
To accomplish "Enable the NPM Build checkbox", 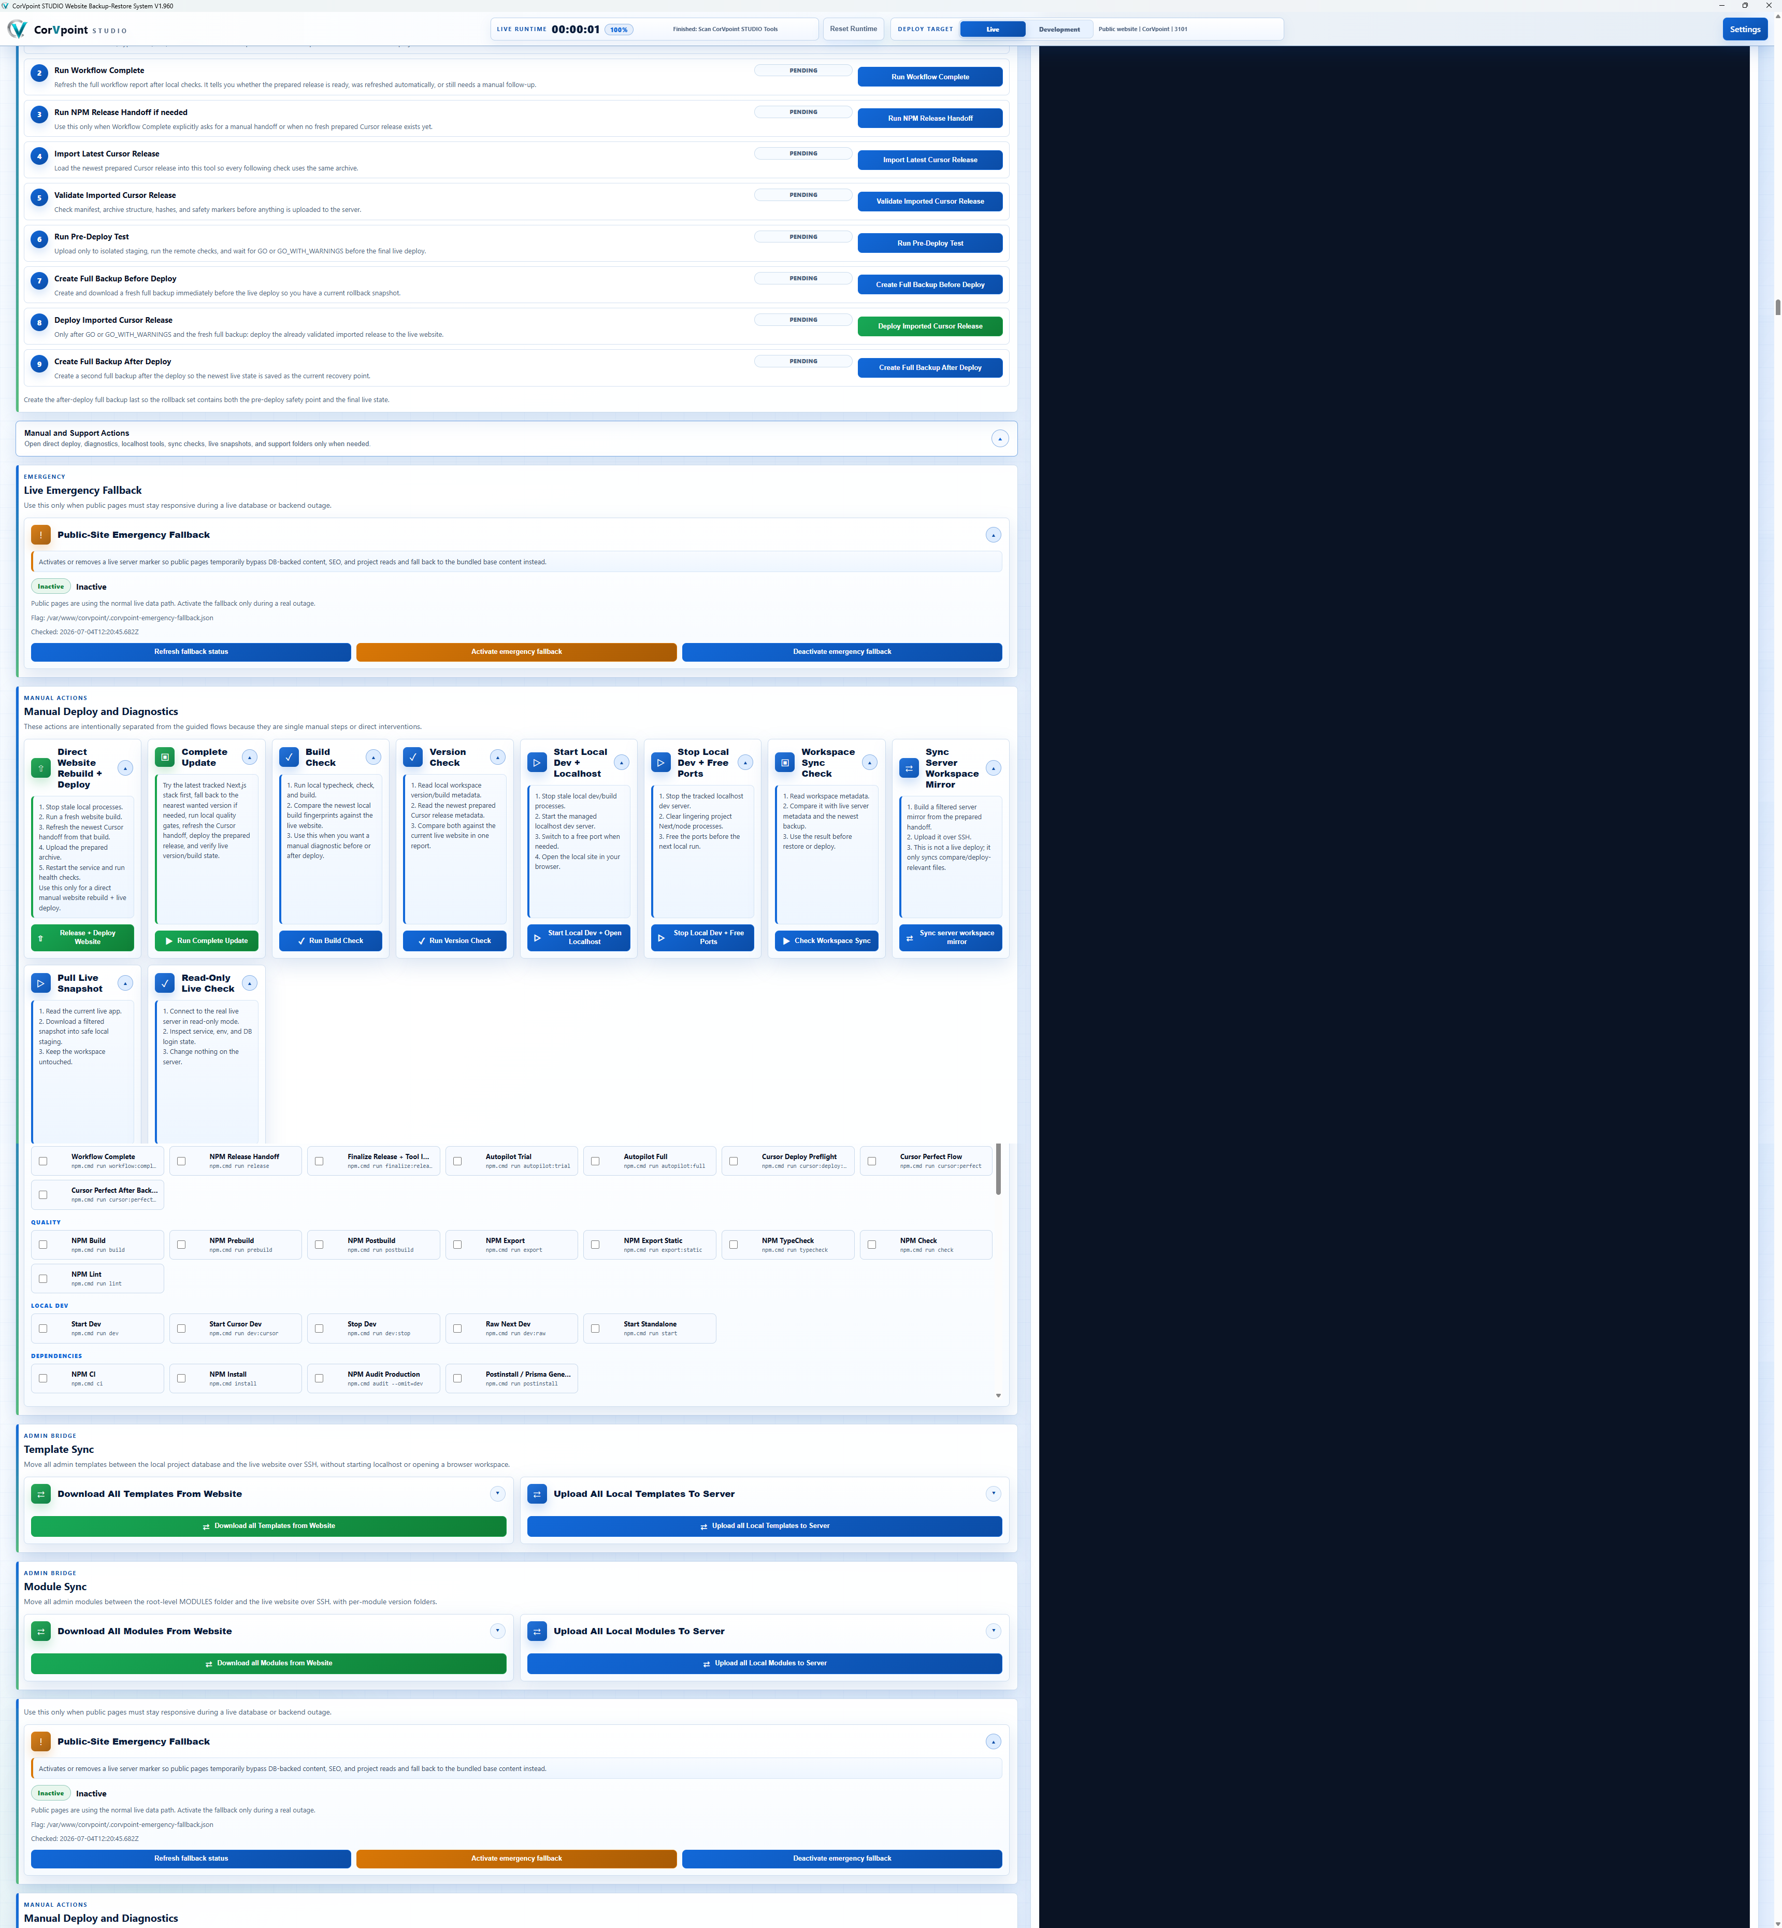I will 42,1245.
